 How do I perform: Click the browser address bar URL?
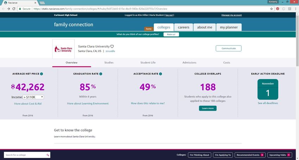tap(100, 9)
